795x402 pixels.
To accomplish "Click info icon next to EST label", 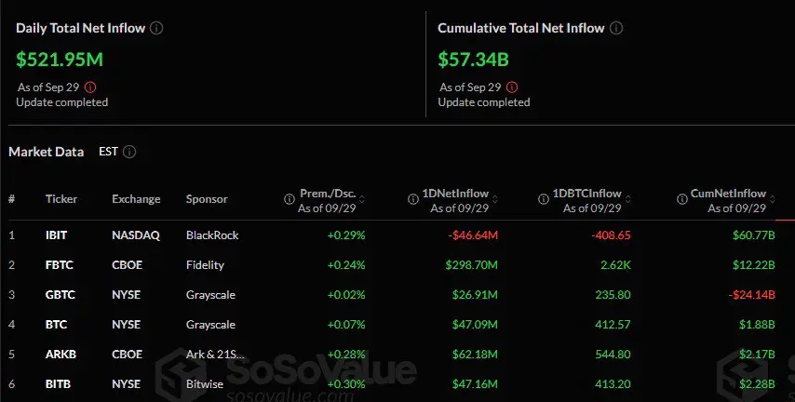I will coord(129,152).
